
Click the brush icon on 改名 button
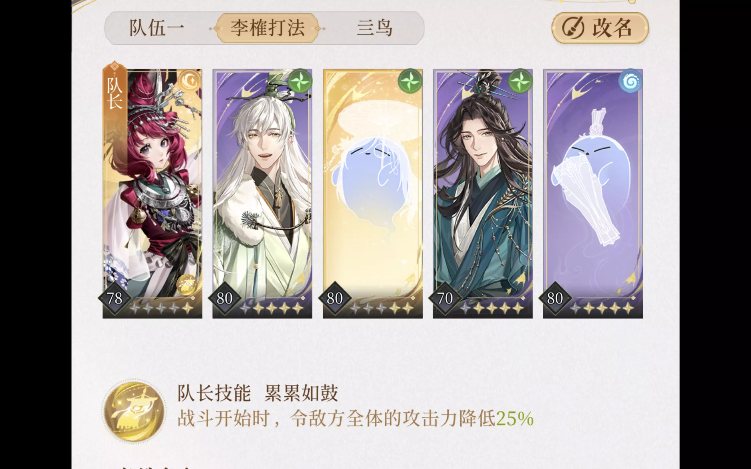pyautogui.click(x=573, y=28)
